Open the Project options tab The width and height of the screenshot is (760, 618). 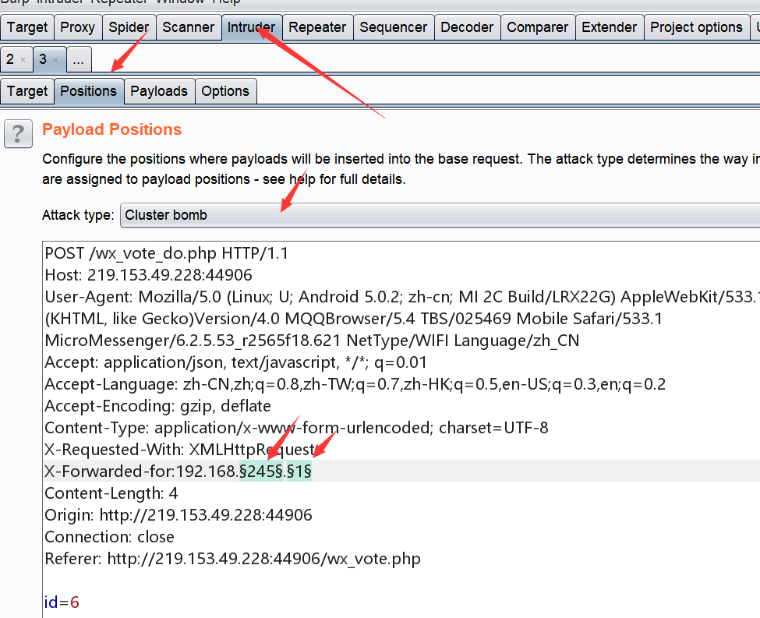(697, 27)
